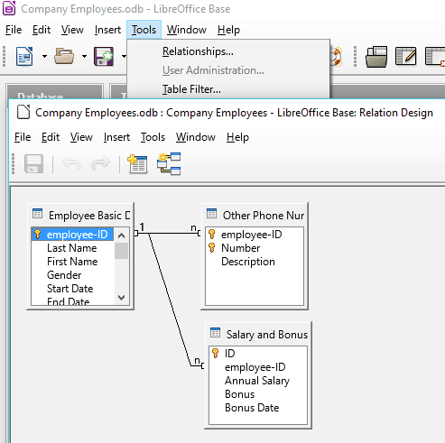Image resolution: width=445 pixels, height=443 pixels.
Task: Click Salary and Bonus table title bar
Action: point(258,334)
